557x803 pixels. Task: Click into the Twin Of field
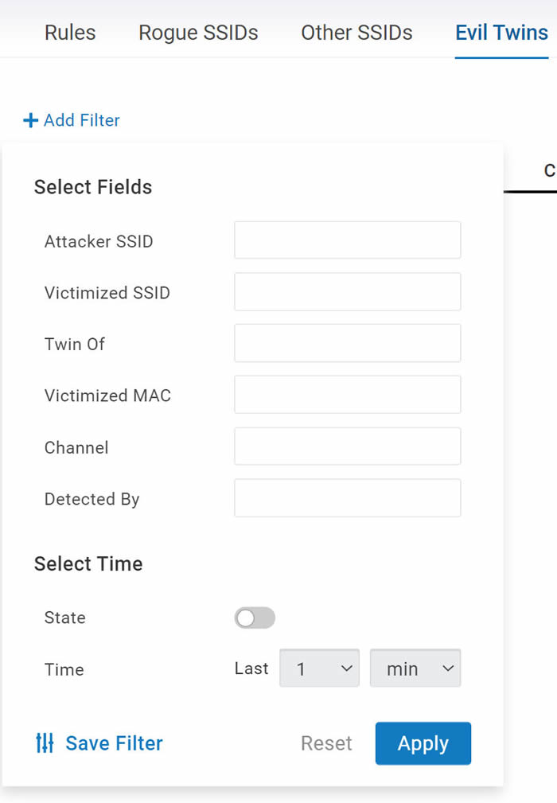click(348, 343)
